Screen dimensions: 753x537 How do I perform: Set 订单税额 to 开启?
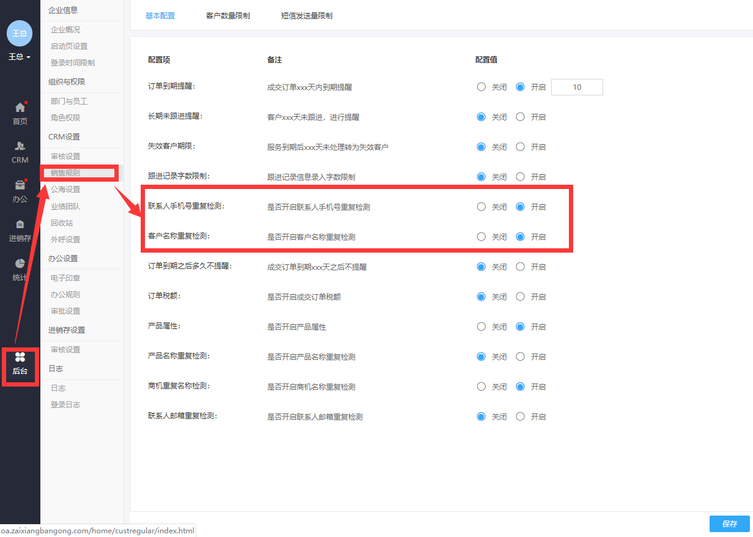coord(521,297)
